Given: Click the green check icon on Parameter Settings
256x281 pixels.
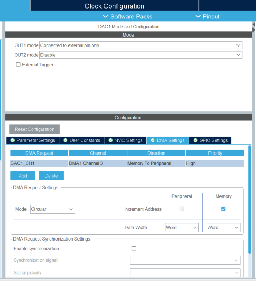Looking at the screenshot, I should pyautogui.click(x=12, y=140).
